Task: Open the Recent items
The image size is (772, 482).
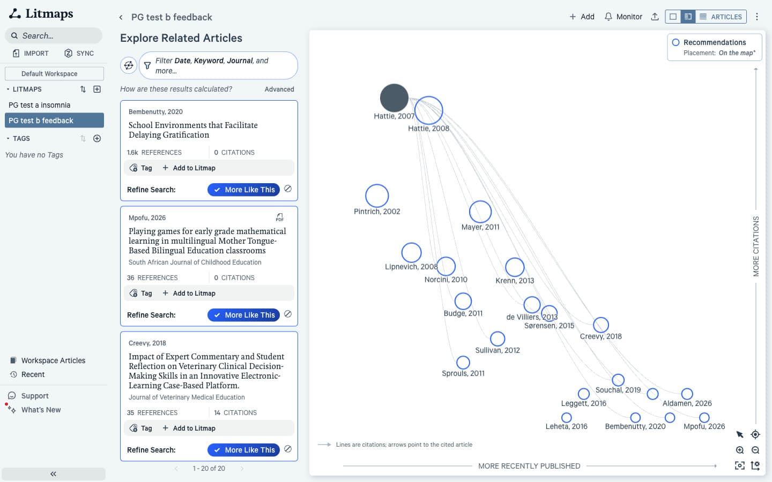Action: 27,374
